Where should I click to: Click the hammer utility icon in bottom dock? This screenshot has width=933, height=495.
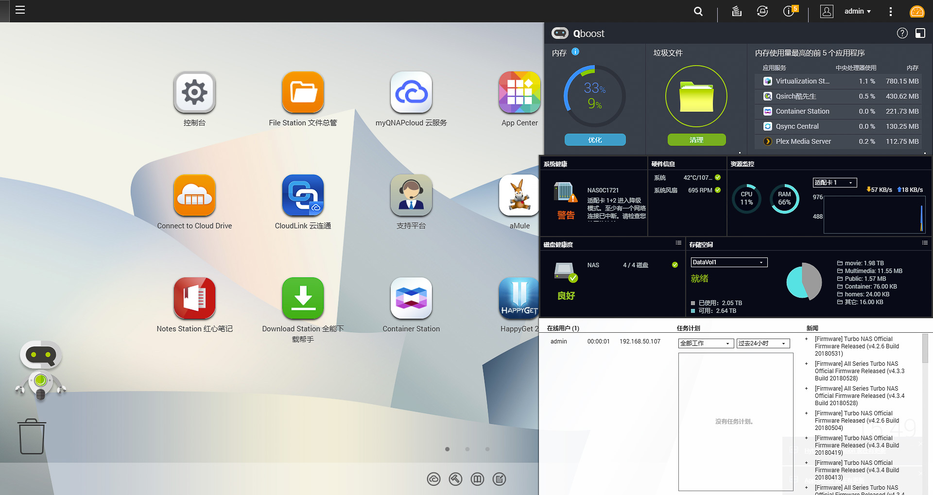point(455,479)
